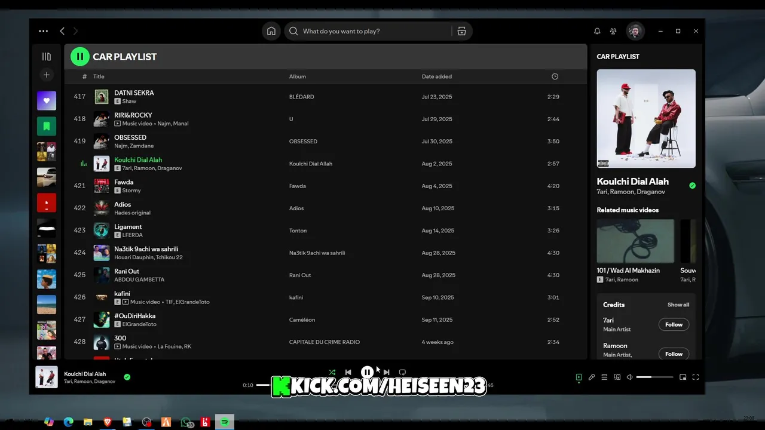Select the DATNI SEKRA track row

(326, 97)
